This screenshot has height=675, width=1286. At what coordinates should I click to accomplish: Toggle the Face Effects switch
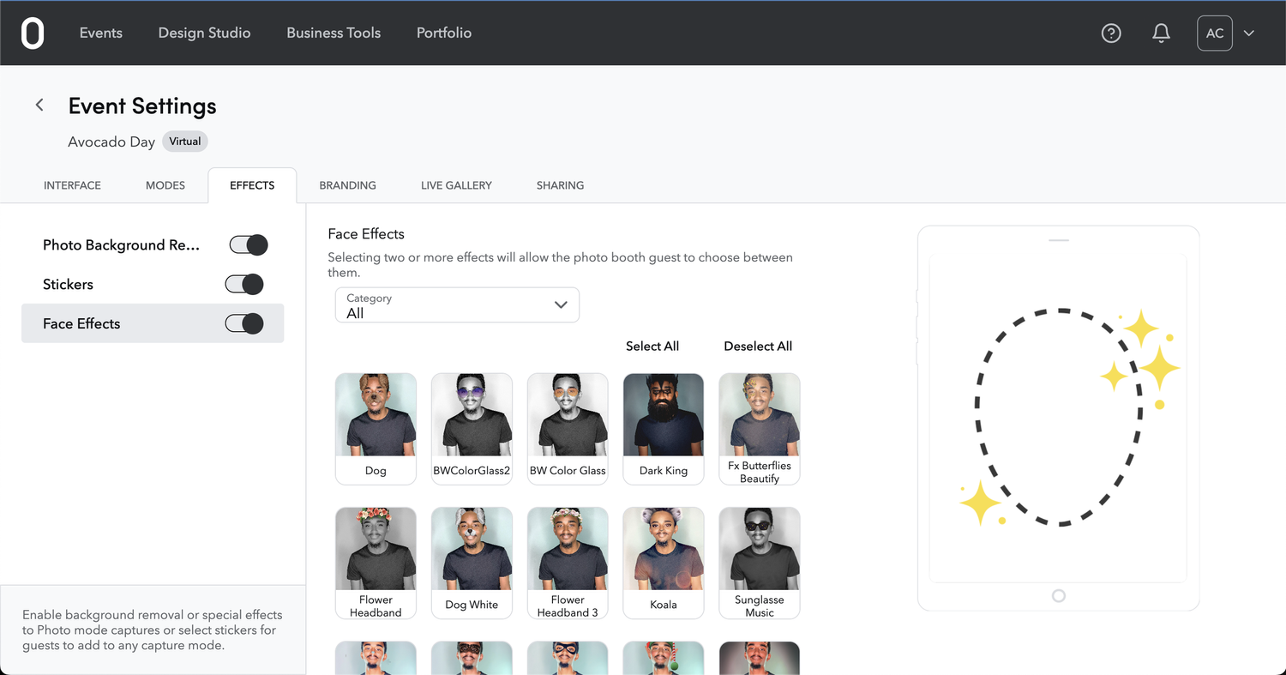coord(244,323)
